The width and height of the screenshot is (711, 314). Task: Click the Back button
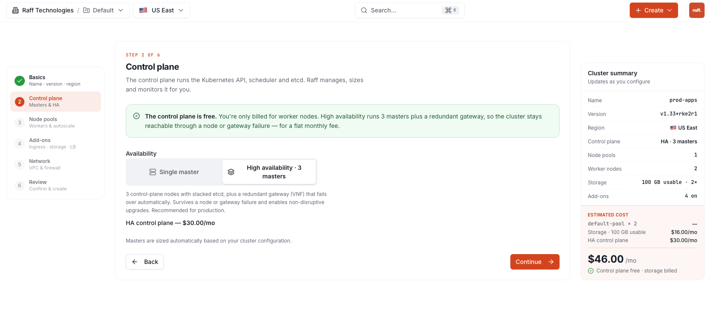coord(145,262)
